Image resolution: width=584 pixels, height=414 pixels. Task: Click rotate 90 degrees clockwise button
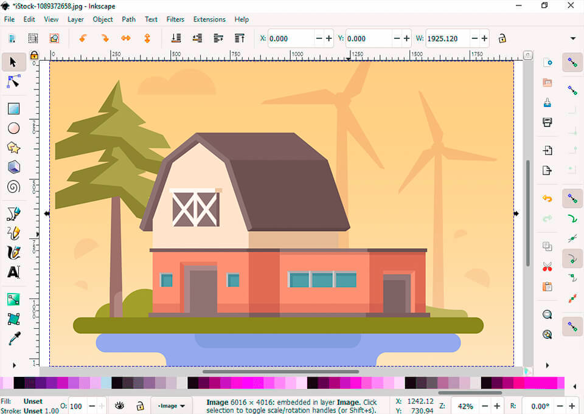coord(104,38)
